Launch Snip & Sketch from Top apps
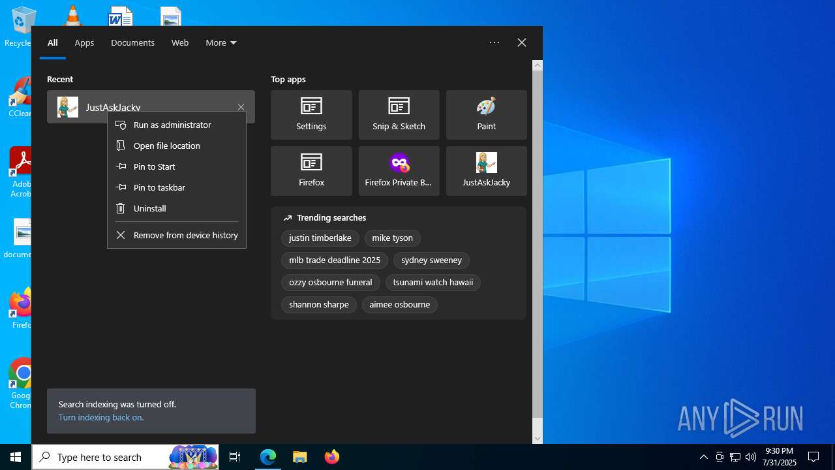The width and height of the screenshot is (835, 470). [x=399, y=115]
